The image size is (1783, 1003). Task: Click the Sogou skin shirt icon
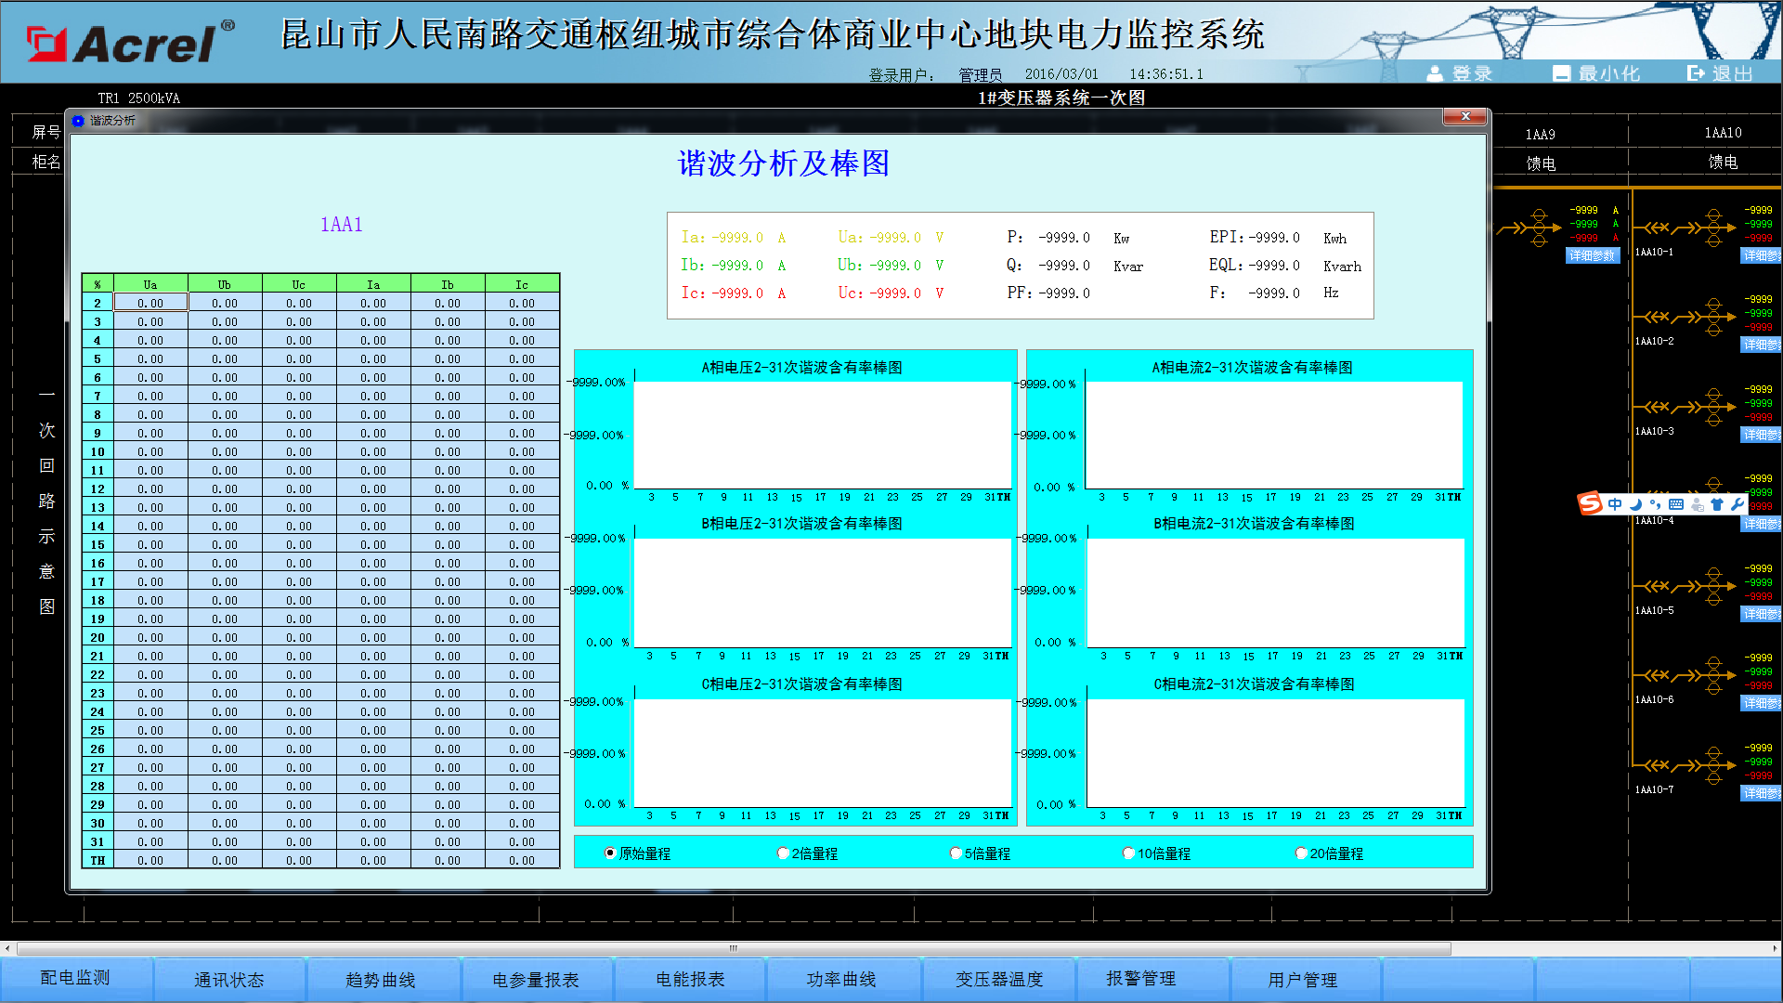tap(1716, 504)
